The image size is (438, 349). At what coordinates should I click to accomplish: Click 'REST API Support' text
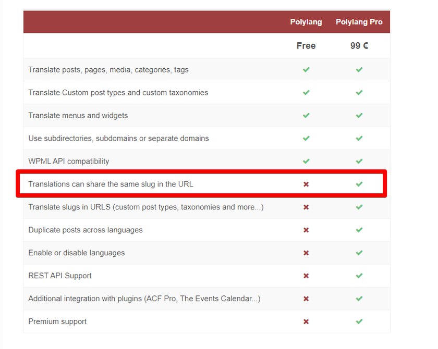(60, 276)
